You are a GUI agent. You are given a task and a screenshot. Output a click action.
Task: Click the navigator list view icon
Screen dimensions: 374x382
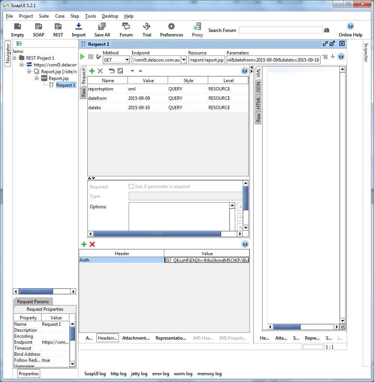[x=19, y=44]
